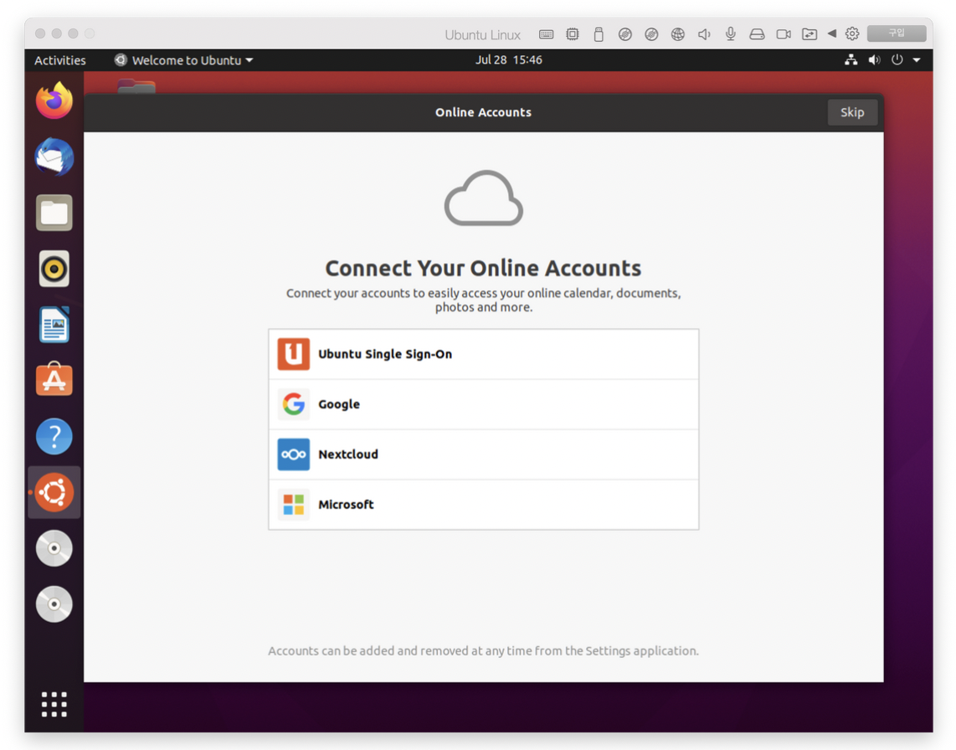Add a Microsoft account

(x=484, y=504)
